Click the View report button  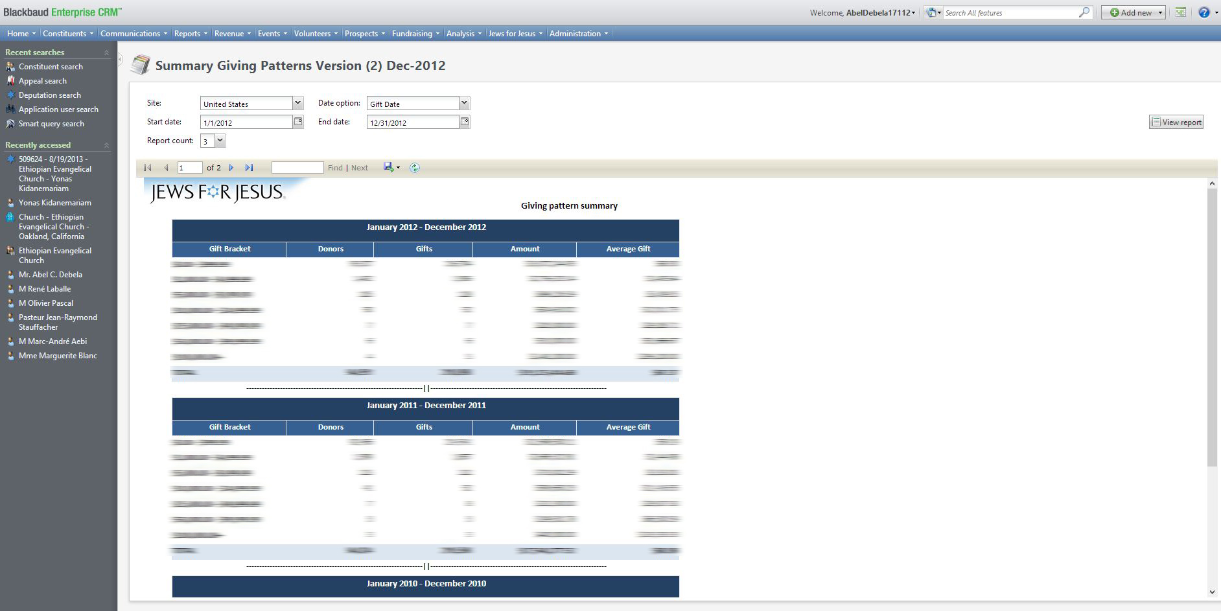[1176, 122]
